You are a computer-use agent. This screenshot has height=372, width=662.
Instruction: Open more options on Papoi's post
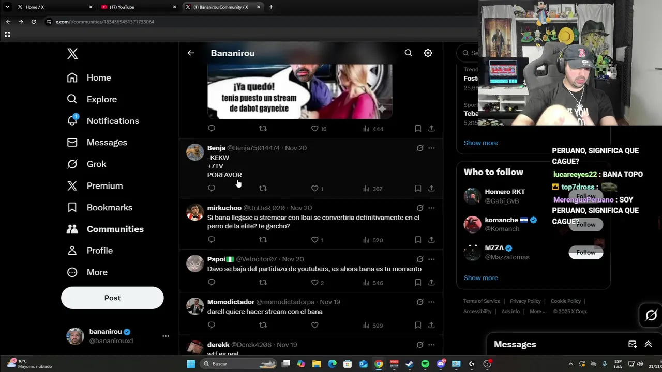coord(431,259)
